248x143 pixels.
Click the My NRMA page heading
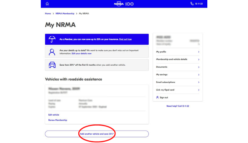click(60, 25)
